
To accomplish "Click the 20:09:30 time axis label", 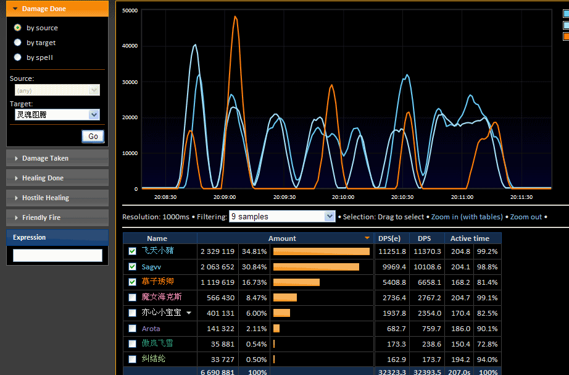I will tap(284, 197).
